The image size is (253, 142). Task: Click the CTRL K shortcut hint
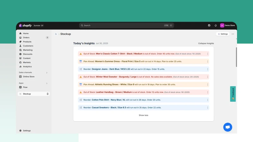168,26
